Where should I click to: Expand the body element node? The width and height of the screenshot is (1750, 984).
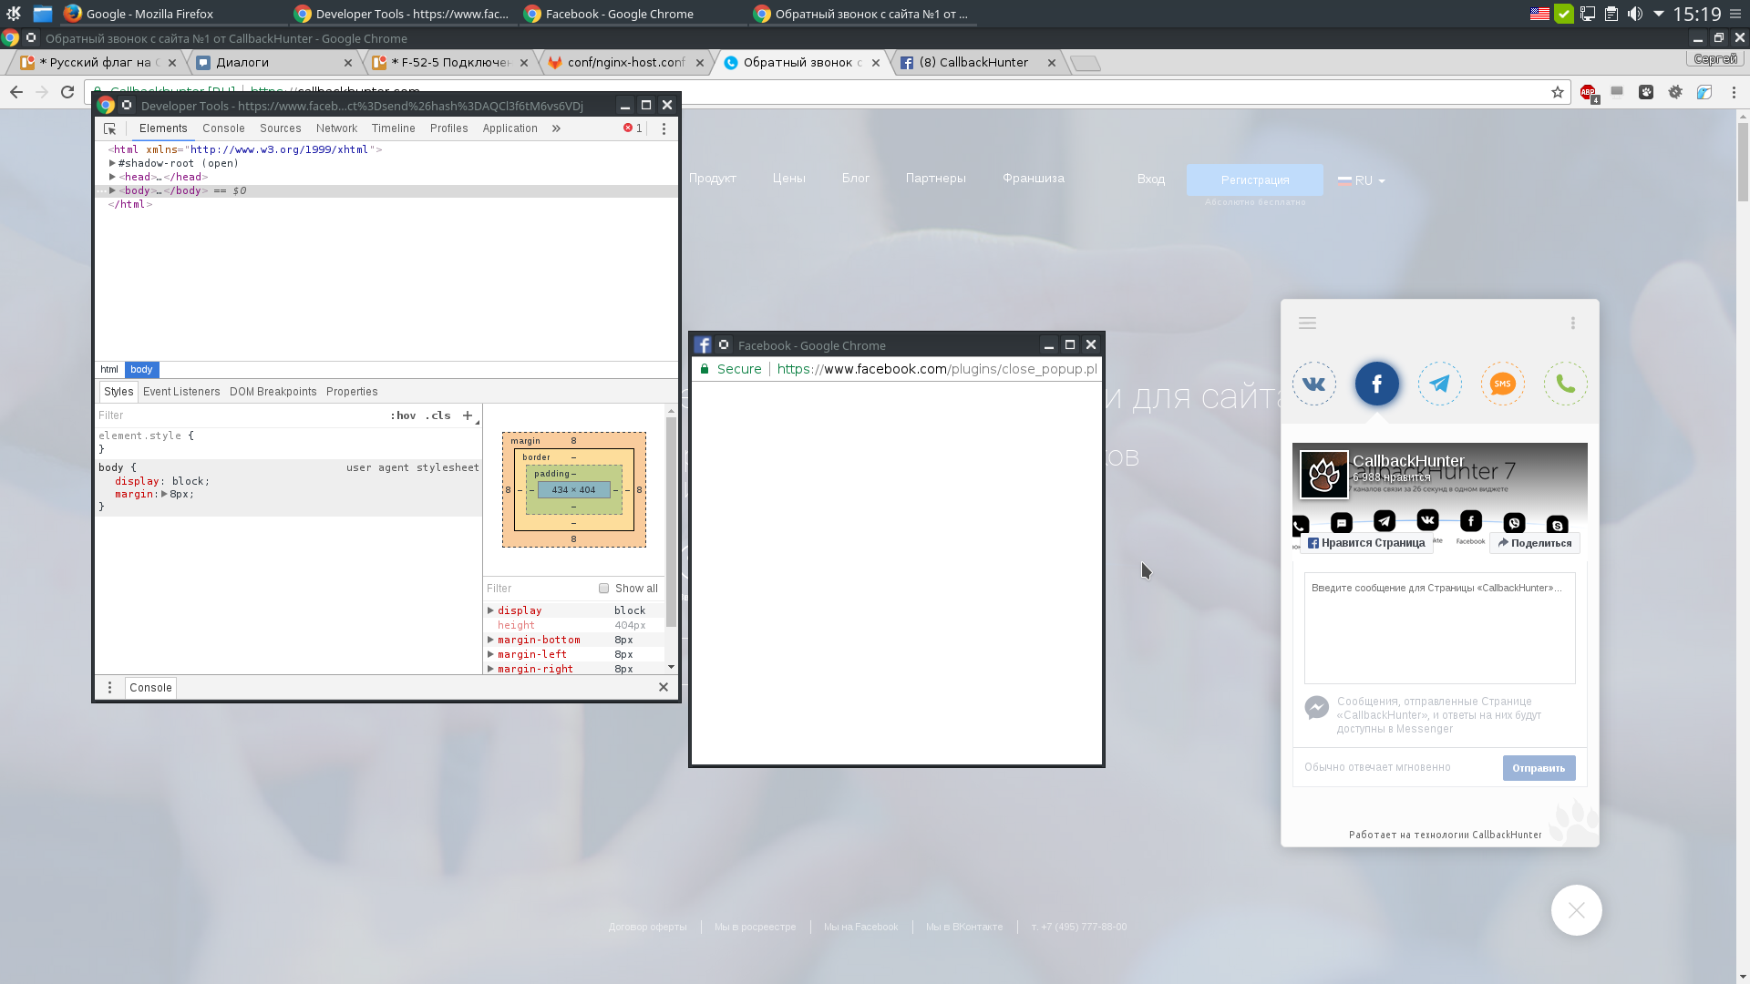pyautogui.click(x=112, y=190)
